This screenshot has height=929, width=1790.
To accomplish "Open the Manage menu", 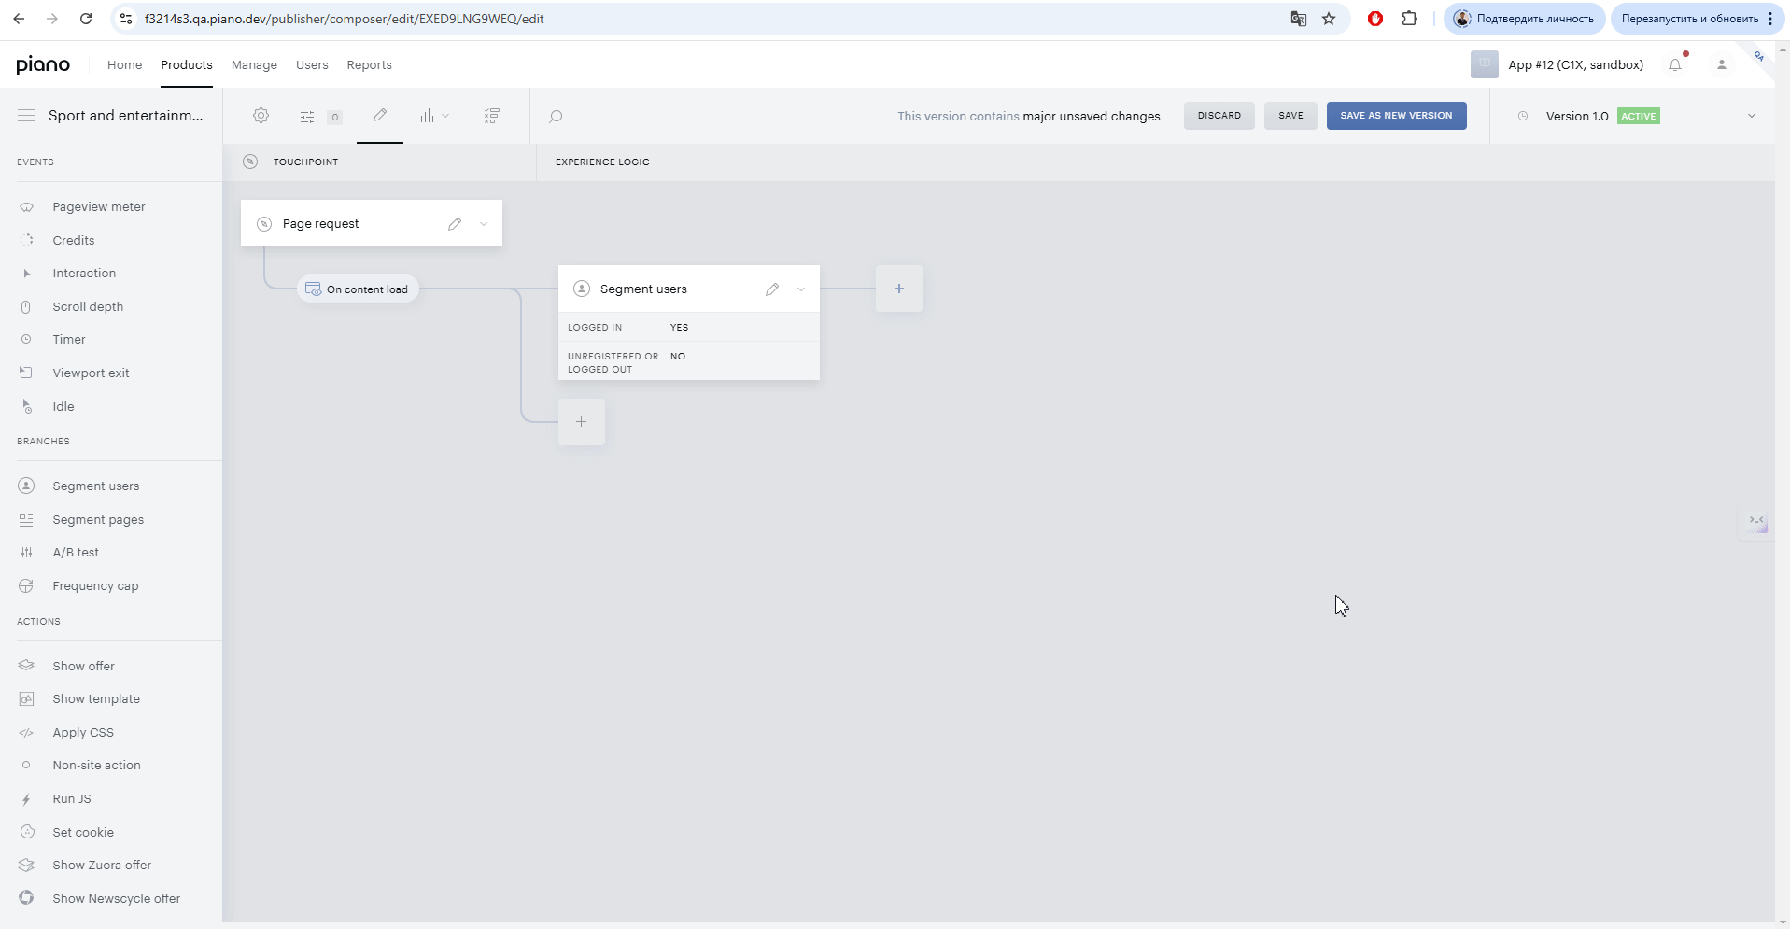I will 254,64.
